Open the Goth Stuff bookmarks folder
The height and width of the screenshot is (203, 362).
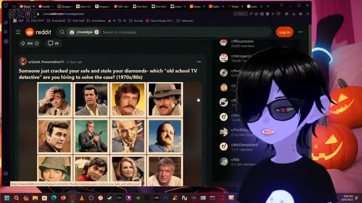(76, 21)
